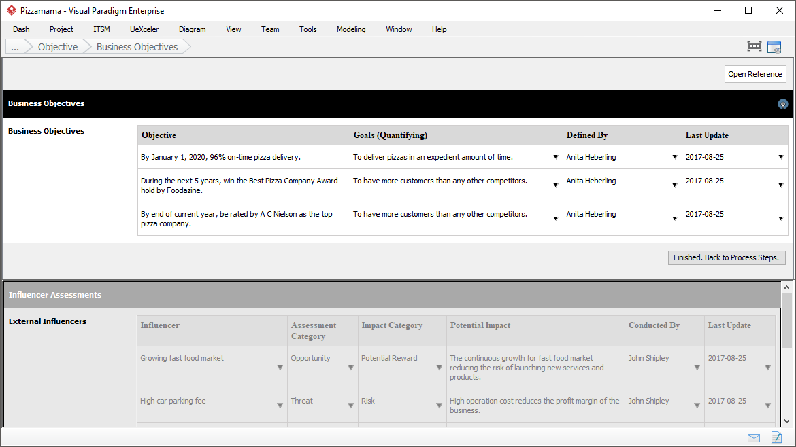Open Conducted By dropdown in Growing fast food row

coord(697,368)
